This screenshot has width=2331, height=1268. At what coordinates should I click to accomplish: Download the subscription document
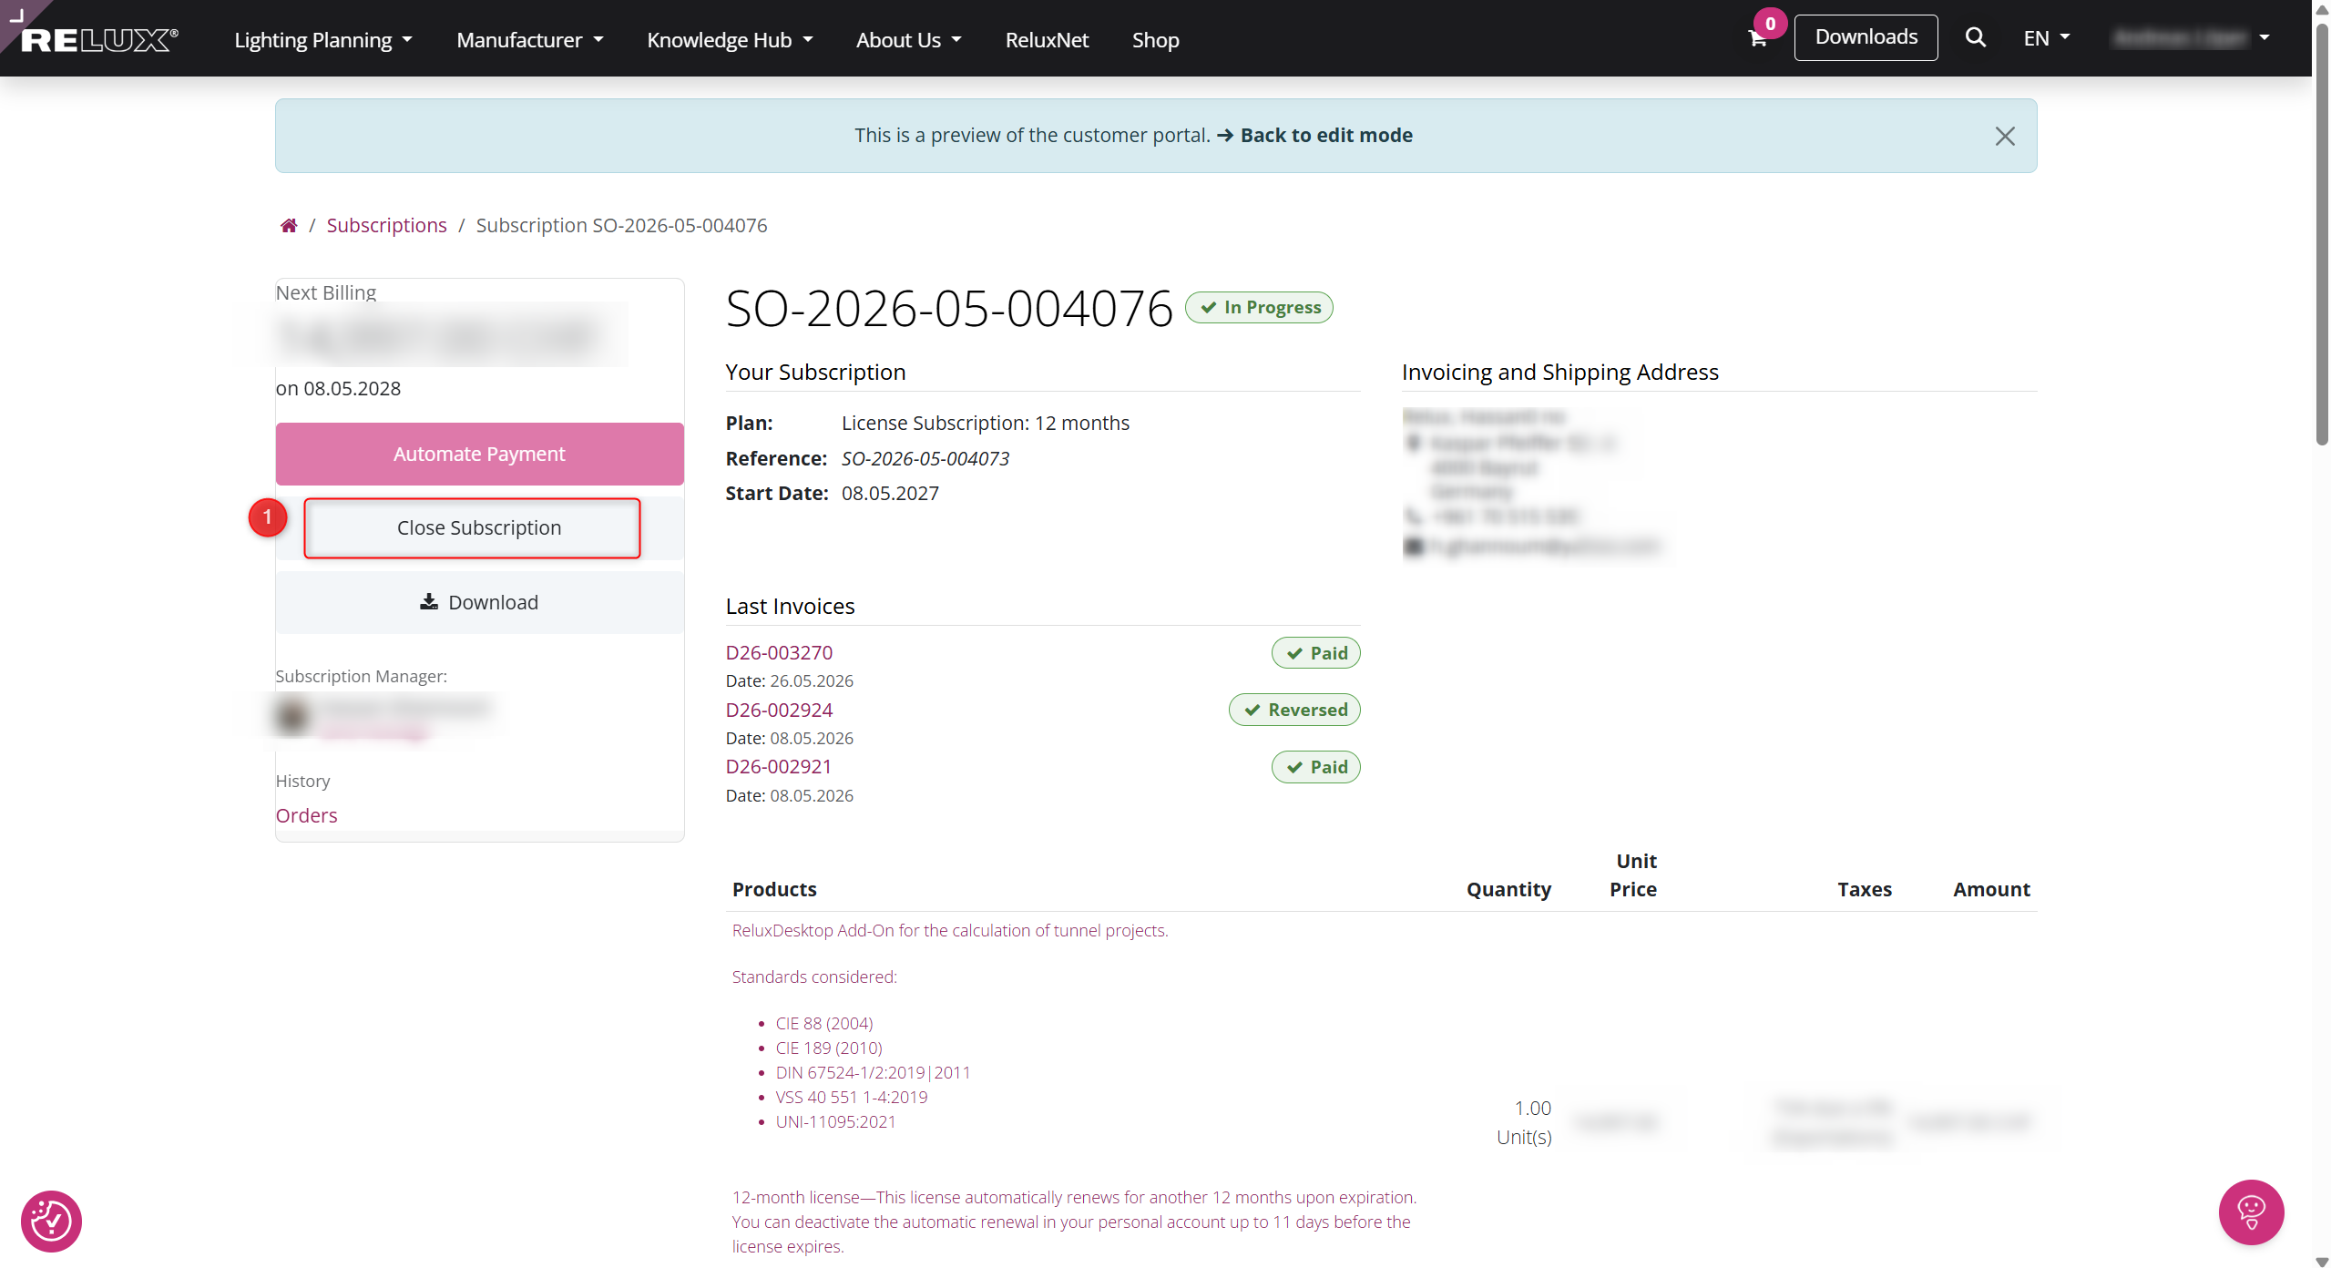pos(479,602)
